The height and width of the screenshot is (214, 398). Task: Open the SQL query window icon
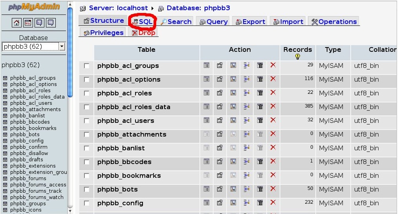[28, 23]
